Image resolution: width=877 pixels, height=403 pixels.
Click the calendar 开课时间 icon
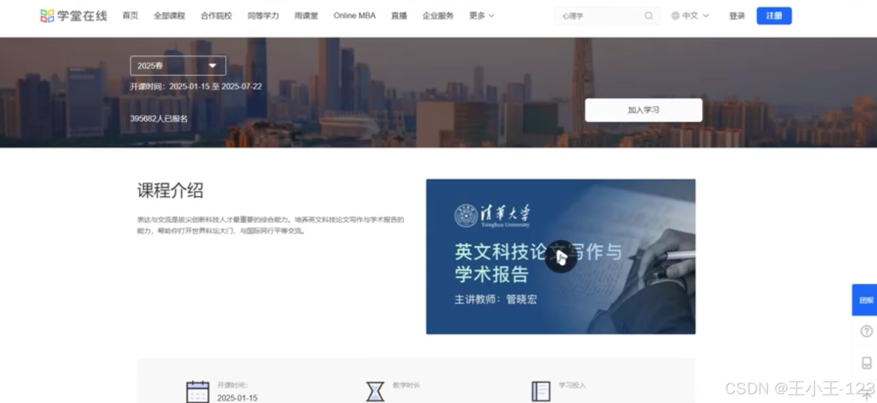(197, 392)
